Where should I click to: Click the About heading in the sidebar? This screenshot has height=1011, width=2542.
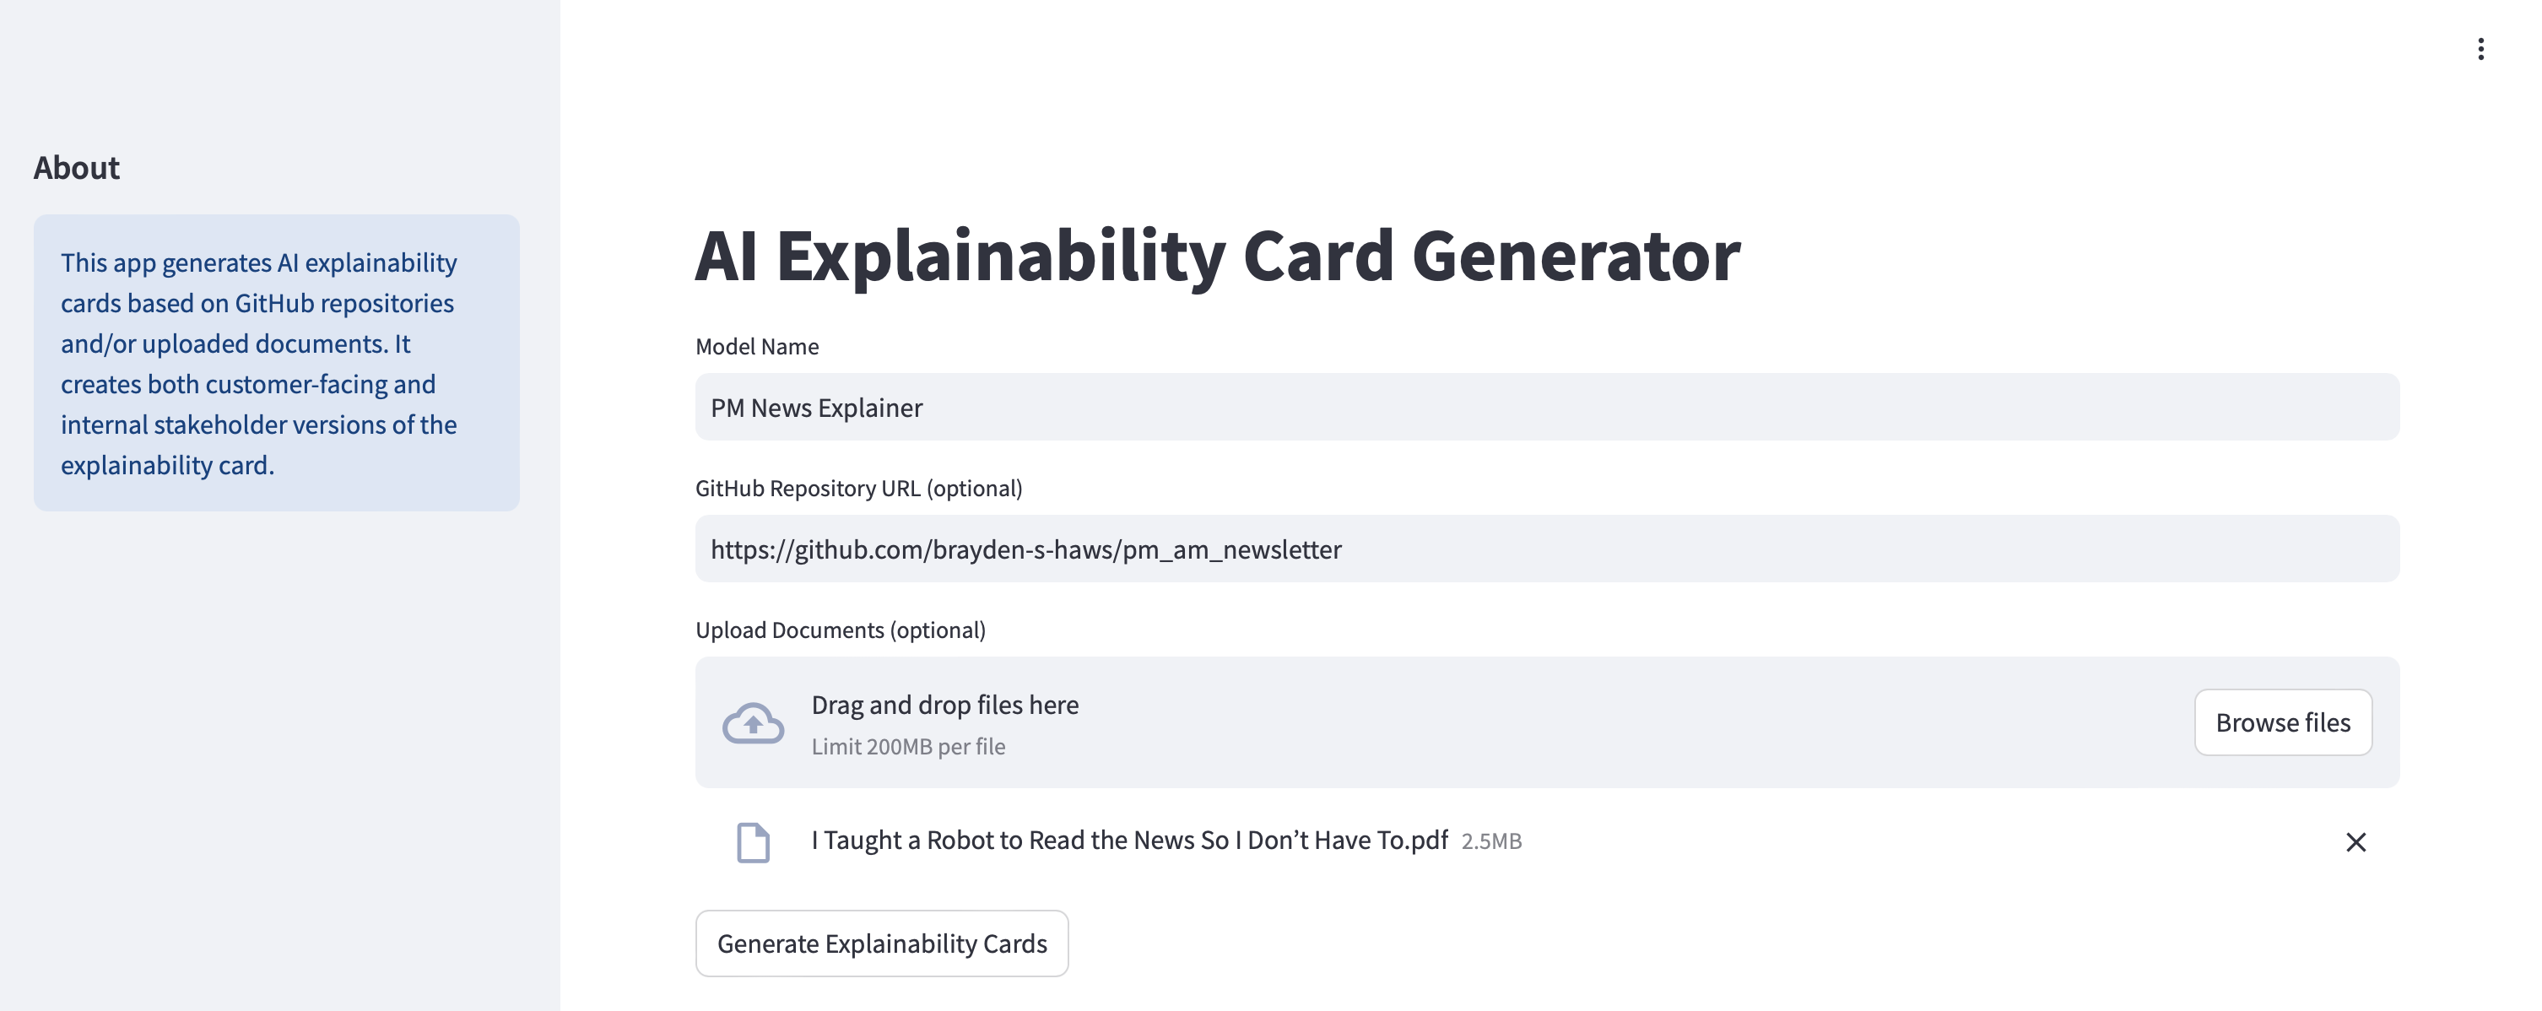(x=77, y=168)
